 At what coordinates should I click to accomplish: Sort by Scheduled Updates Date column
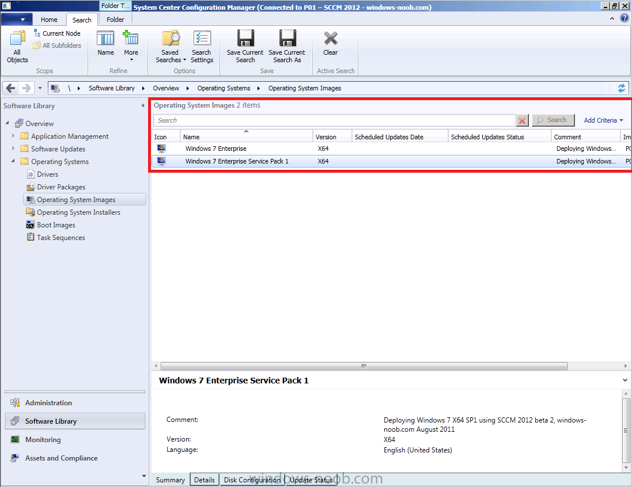[x=400, y=137]
